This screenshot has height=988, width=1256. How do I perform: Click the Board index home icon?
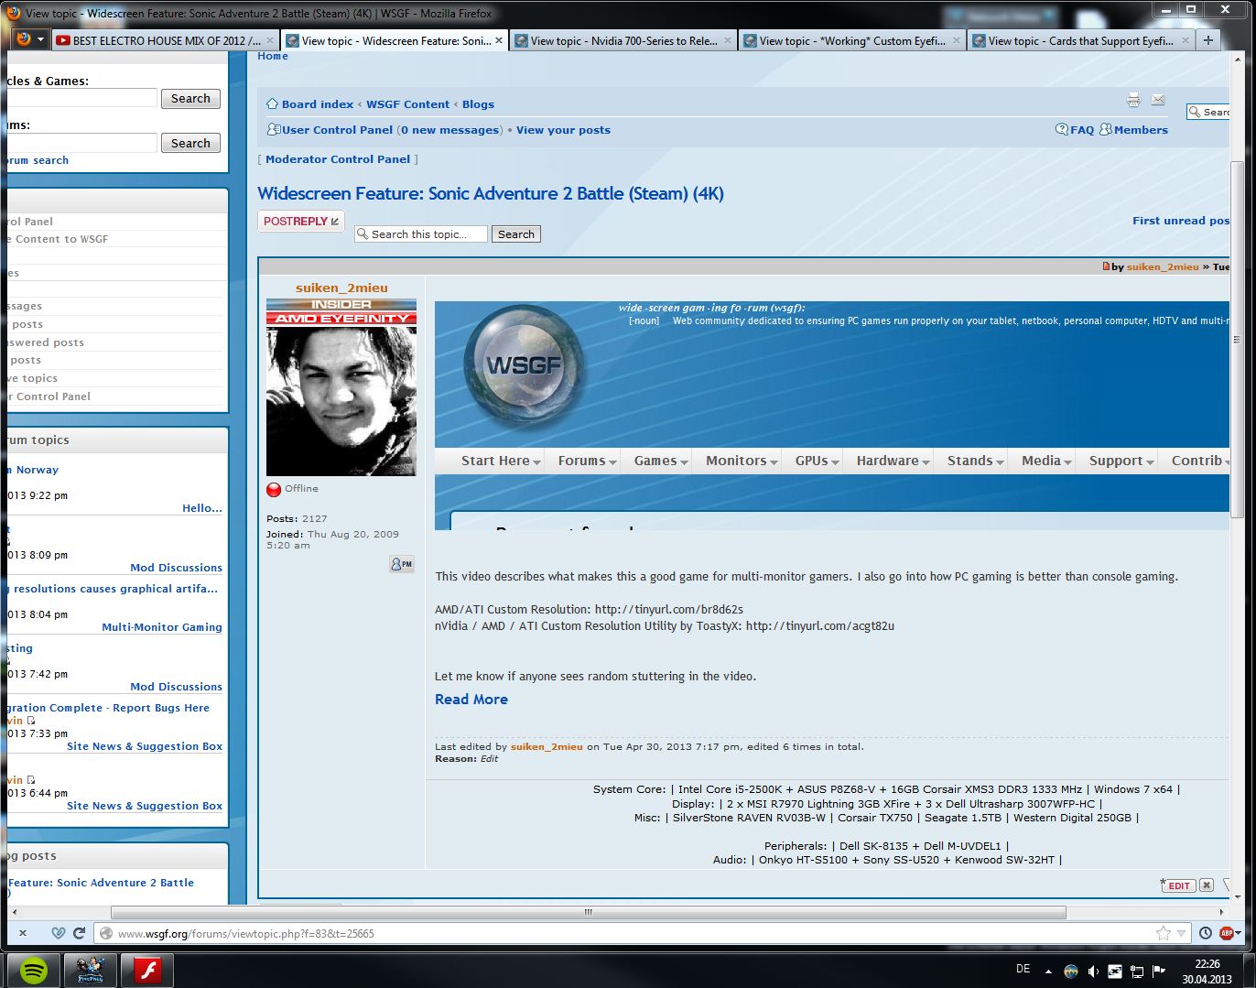(x=272, y=103)
